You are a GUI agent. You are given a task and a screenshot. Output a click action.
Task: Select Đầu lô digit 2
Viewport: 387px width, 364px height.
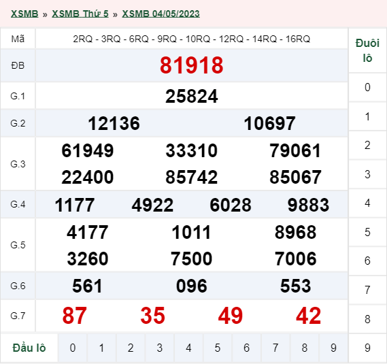131,348
